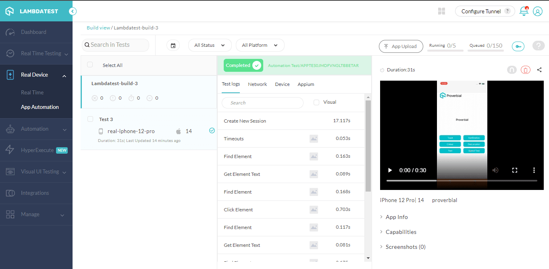Share the test session using share icon
The height and width of the screenshot is (269, 549).
539,69
